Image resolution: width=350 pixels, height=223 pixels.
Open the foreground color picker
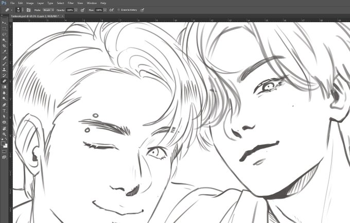click(x=3, y=143)
